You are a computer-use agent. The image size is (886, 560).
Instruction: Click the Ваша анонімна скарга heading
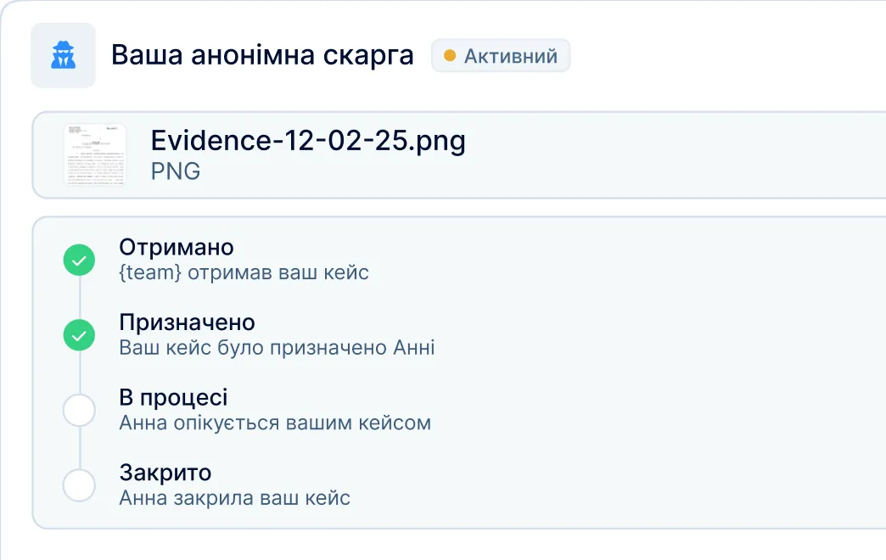(262, 56)
